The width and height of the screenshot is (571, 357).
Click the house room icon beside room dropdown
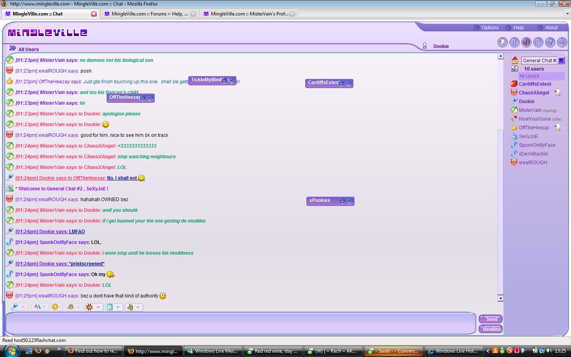tap(515, 60)
